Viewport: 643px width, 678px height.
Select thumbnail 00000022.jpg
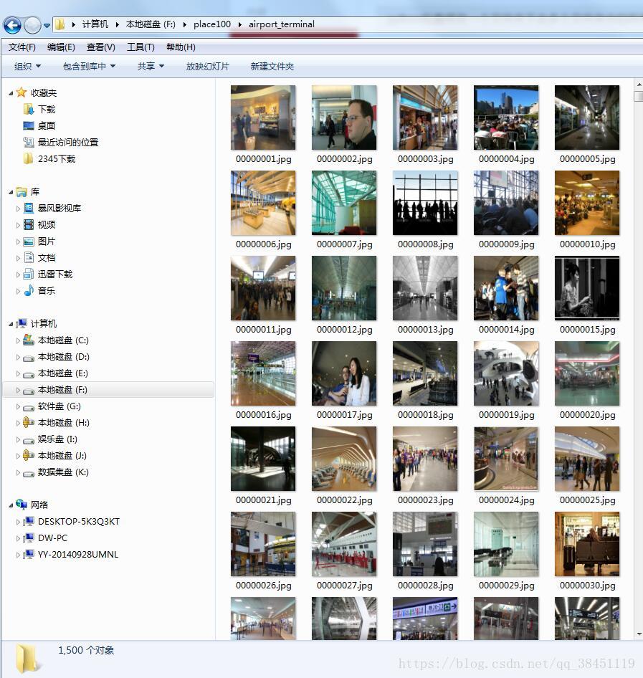coord(344,459)
